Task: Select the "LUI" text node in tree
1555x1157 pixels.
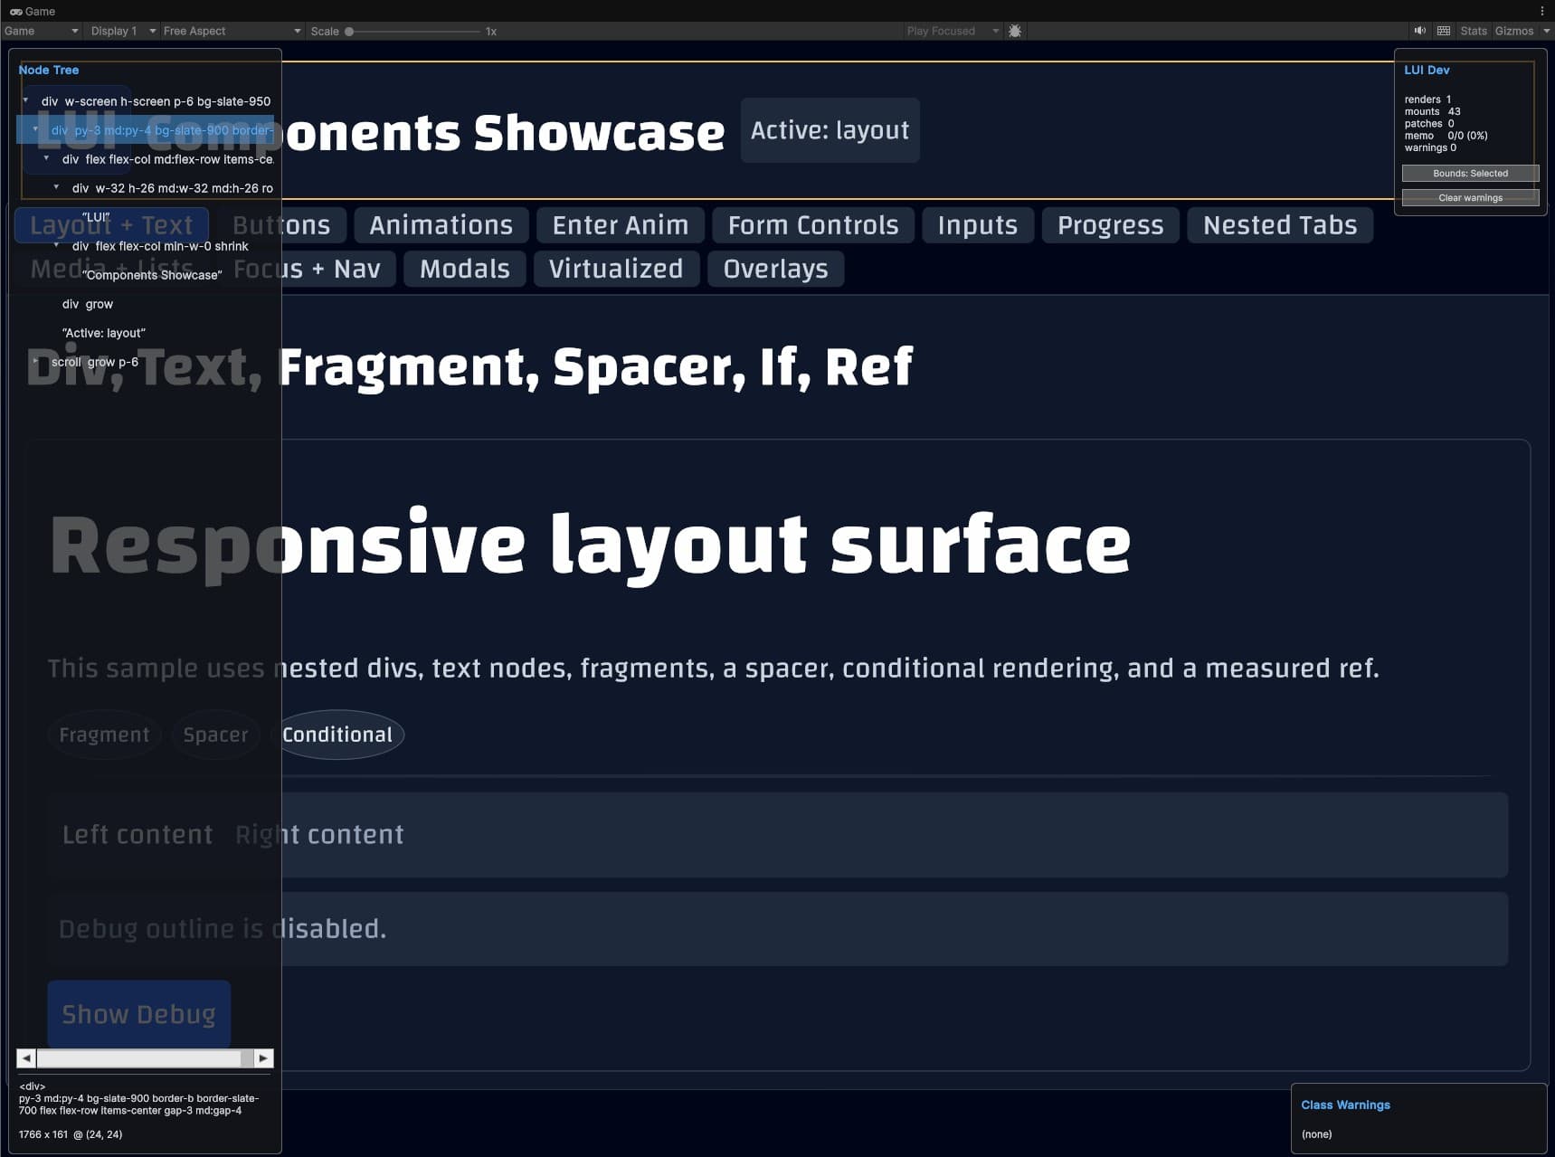Action: [x=96, y=217]
